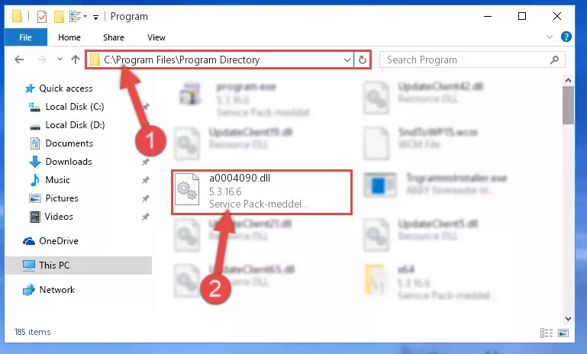Select the blue installer exe file icon

(x=380, y=185)
